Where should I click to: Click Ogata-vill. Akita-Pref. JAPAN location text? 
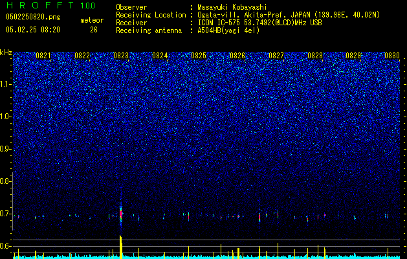coord(289,15)
